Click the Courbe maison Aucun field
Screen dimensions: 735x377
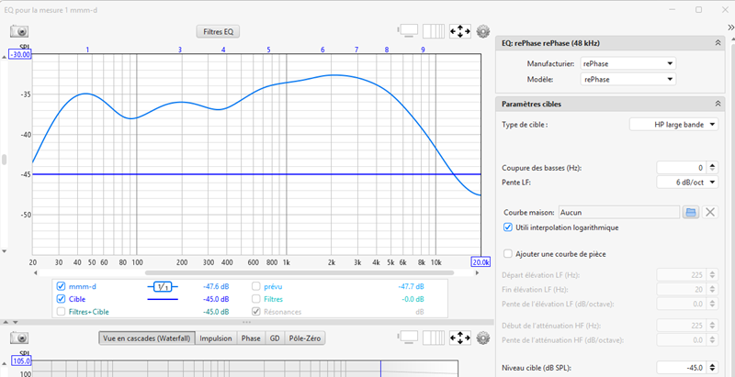[618, 213]
